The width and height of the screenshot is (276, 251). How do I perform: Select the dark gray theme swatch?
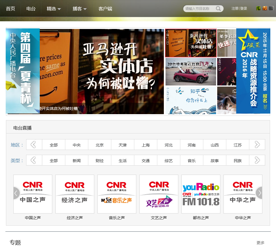click(x=271, y=8)
